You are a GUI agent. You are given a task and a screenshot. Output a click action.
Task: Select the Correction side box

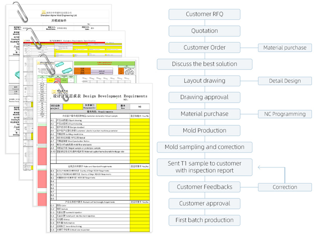coord(285,187)
